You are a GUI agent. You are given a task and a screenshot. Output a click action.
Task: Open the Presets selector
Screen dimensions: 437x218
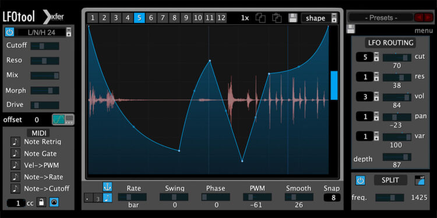pyautogui.click(x=381, y=18)
